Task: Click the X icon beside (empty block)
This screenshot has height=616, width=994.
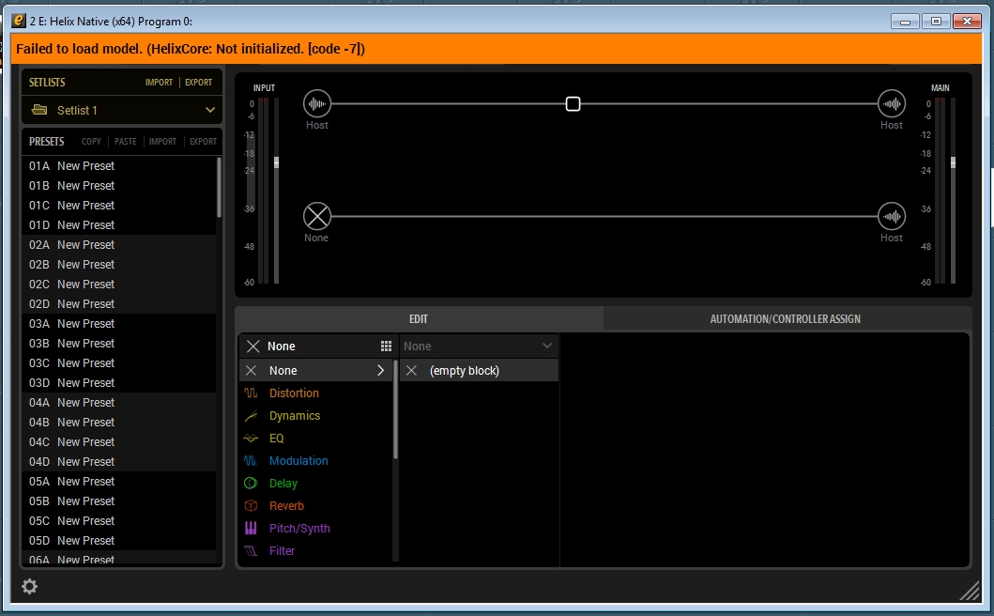Action: pos(411,371)
